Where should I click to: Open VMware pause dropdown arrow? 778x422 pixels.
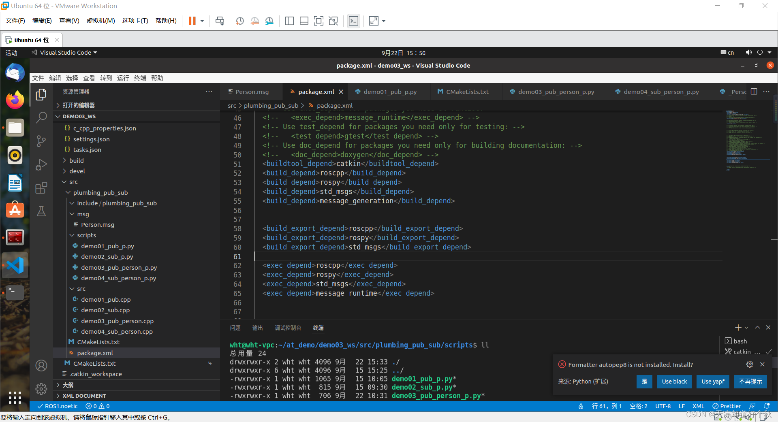point(202,21)
